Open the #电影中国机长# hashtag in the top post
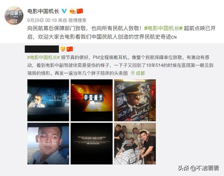224x176 pixels. point(163,28)
